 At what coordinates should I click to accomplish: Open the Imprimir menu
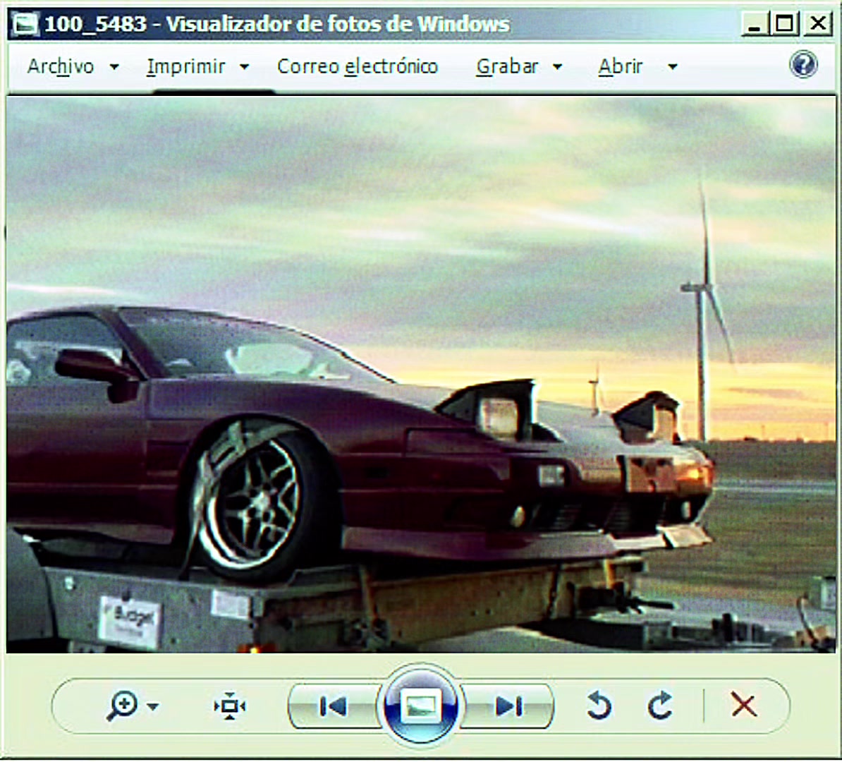185,66
